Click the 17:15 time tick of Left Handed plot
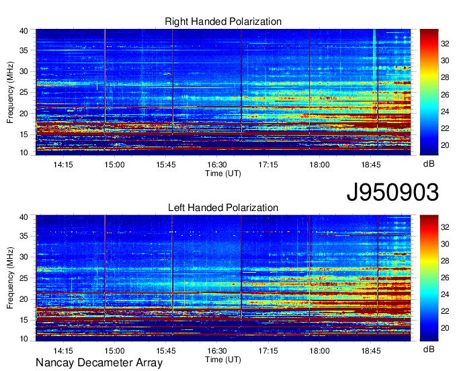This screenshot has width=457, height=371. pyautogui.click(x=268, y=351)
